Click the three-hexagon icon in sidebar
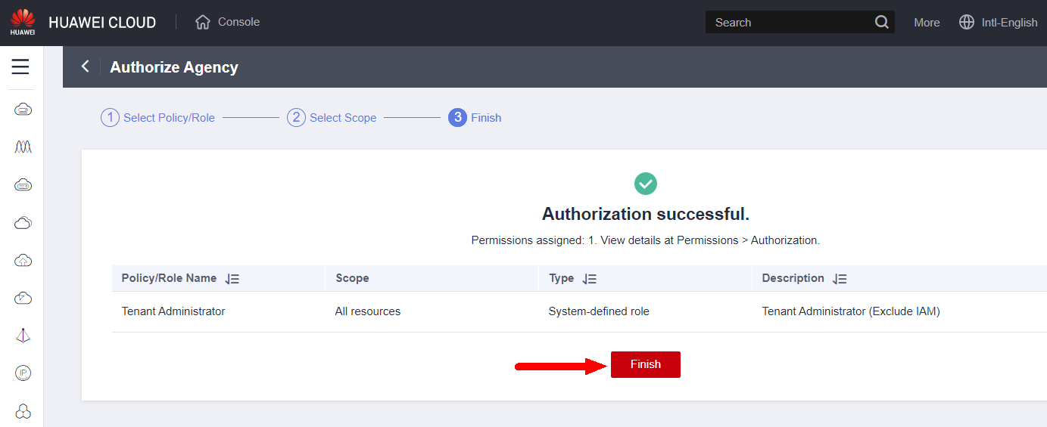 pos(23,410)
